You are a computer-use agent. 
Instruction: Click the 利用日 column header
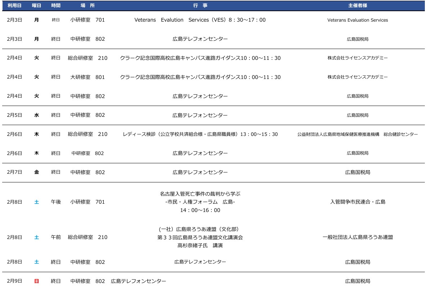[x=14, y=5]
